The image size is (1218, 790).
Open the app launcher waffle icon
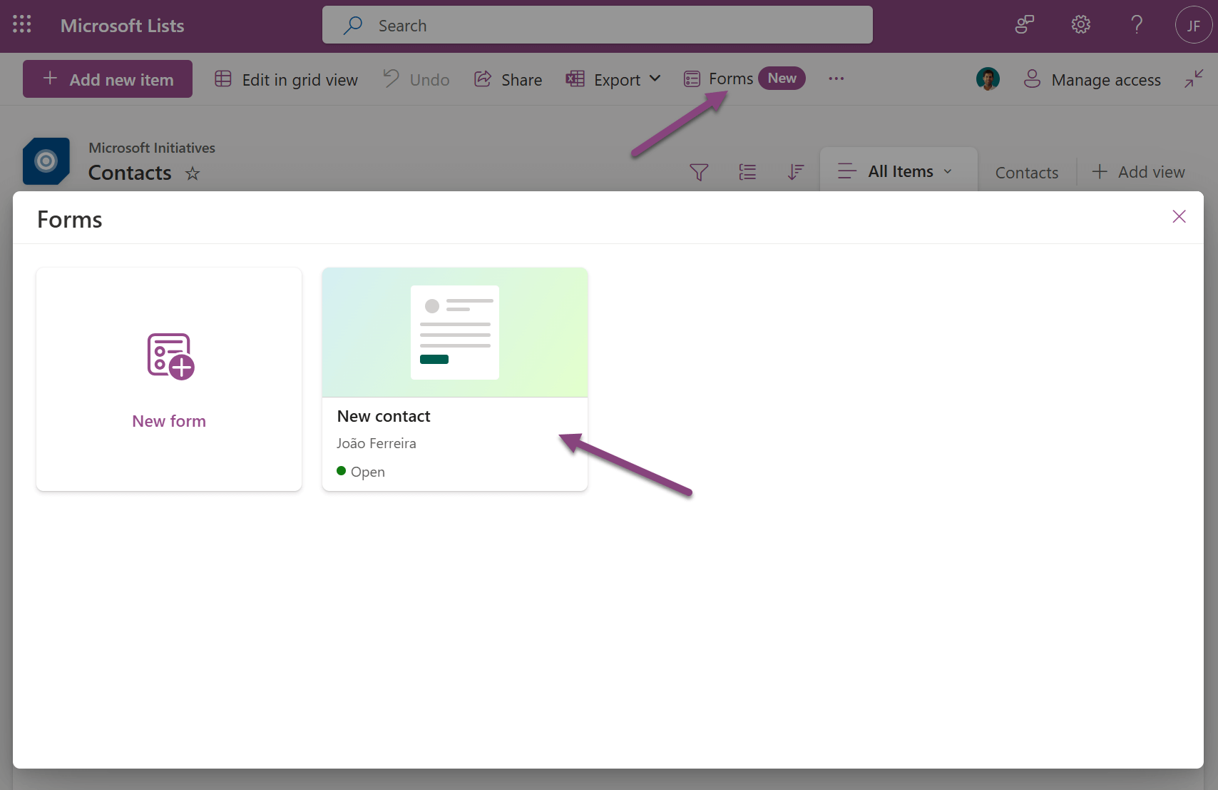[x=22, y=25]
